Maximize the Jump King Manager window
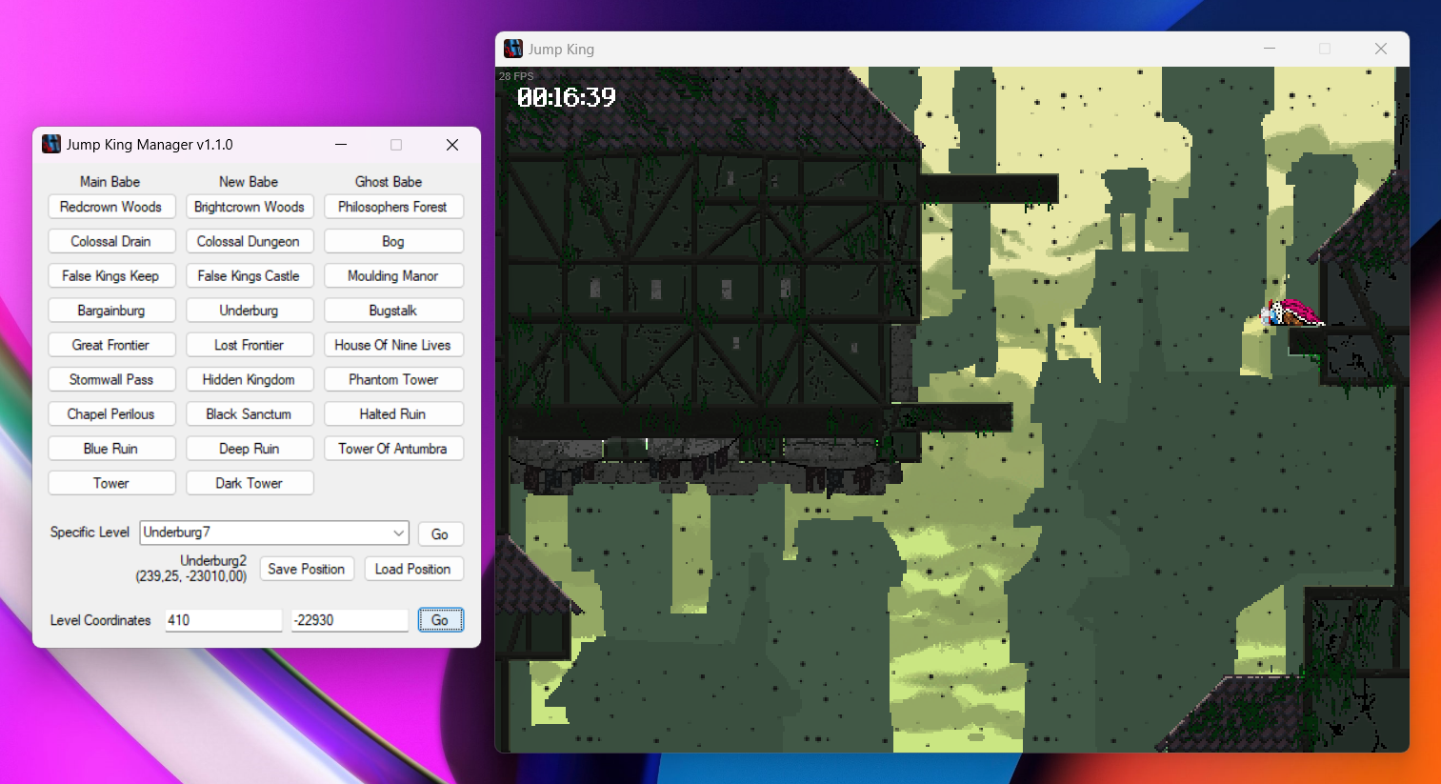 [x=396, y=145]
